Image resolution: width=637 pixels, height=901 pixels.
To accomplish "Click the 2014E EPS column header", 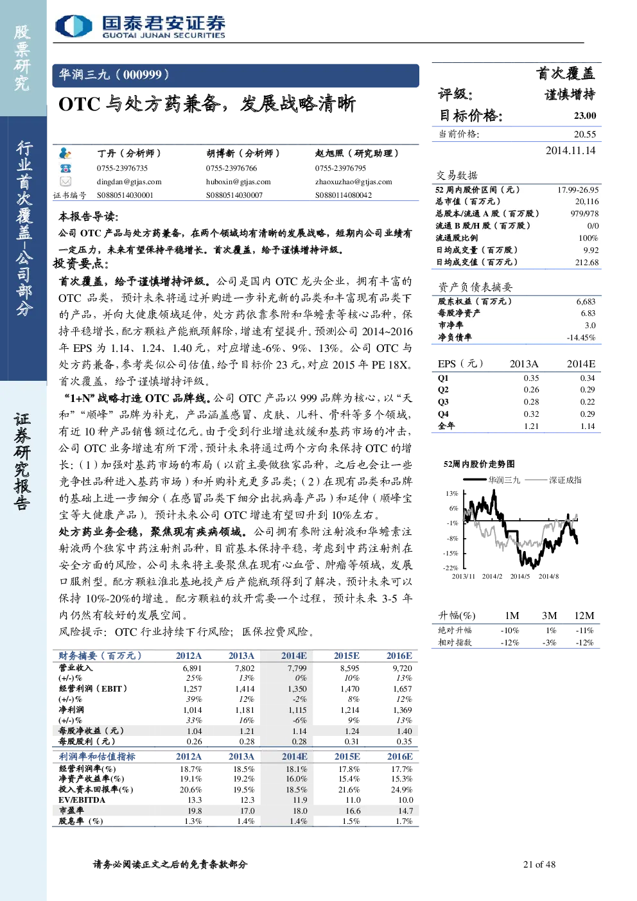I will pos(580,363).
